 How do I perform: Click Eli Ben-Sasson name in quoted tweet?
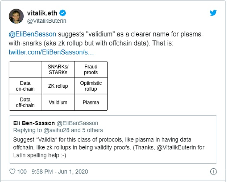tap(34, 123)
